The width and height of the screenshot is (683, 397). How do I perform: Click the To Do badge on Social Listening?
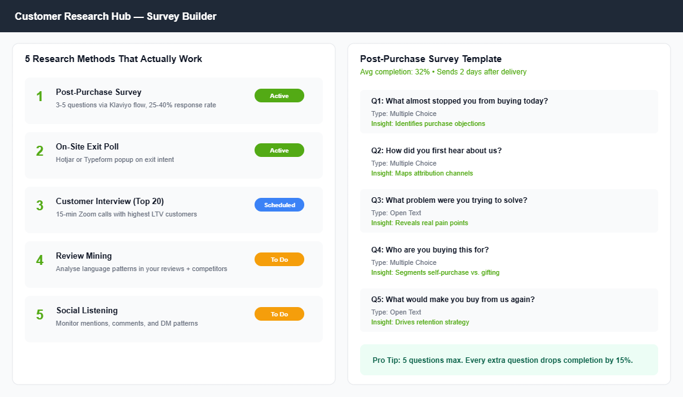point(279,314)
